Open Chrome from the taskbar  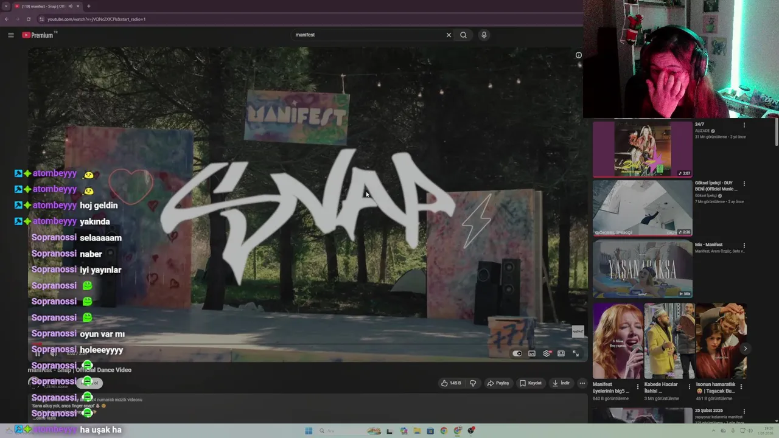tap(444, 431)
